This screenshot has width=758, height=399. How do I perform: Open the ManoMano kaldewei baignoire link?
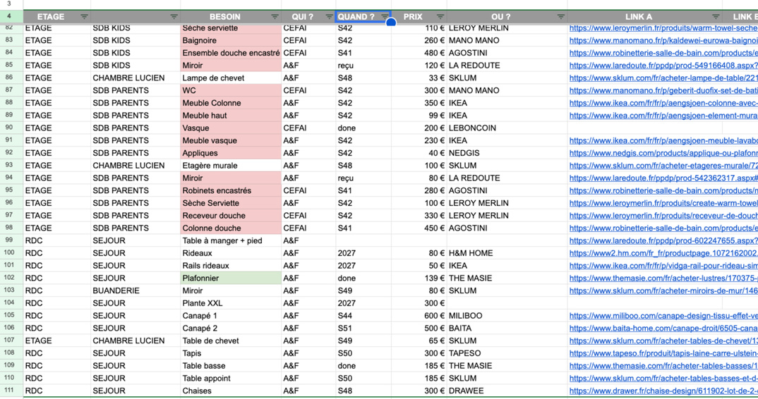[663, 41]
